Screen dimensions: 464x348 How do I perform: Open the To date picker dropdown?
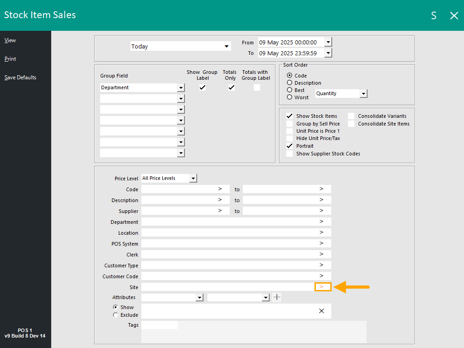(x=328, y=53)
